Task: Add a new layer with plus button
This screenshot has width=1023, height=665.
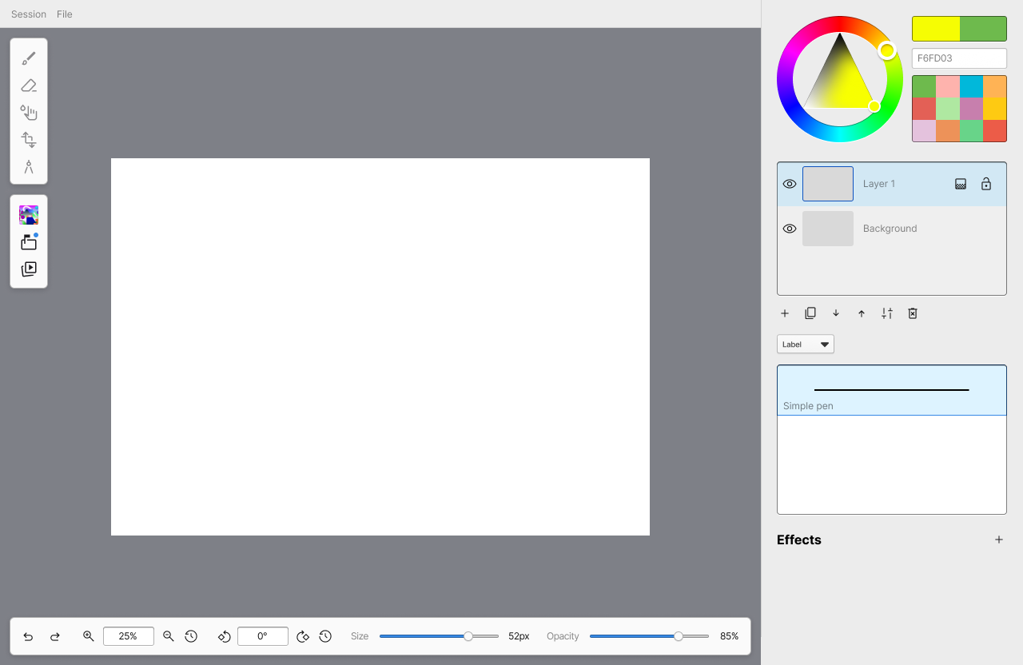Action: pyautogui.click(x=785, y=313)
